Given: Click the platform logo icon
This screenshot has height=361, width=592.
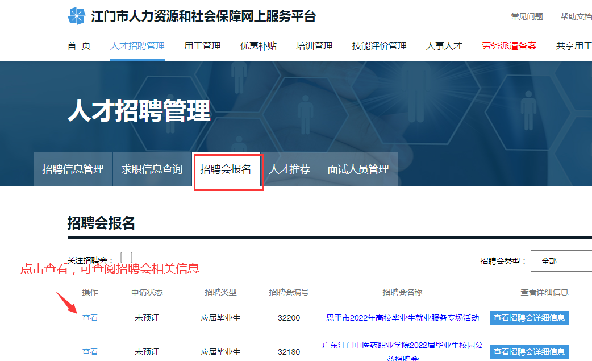Looking at the screenshot, I should (76, 16).
